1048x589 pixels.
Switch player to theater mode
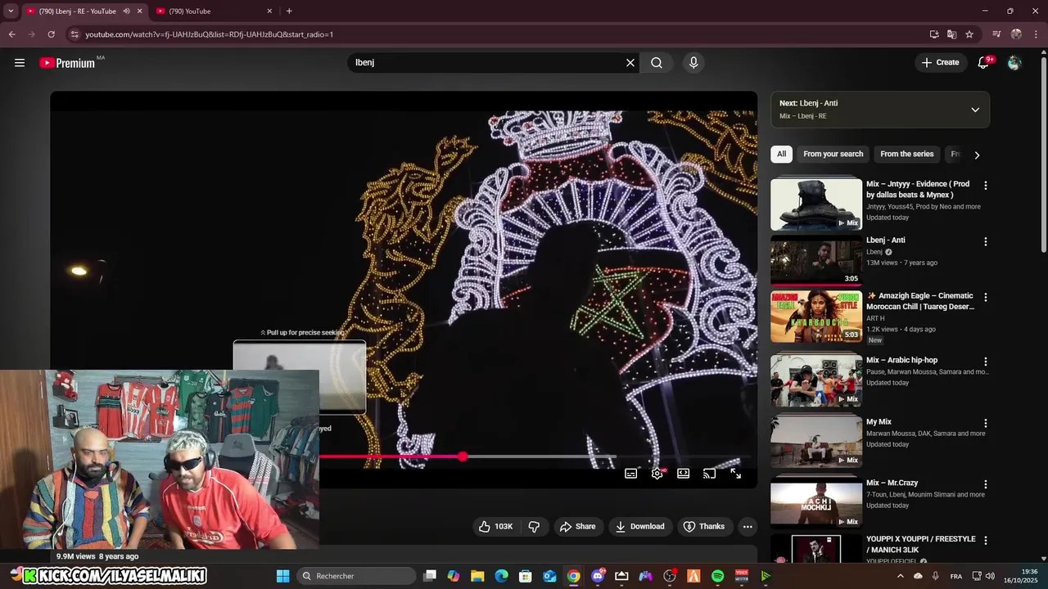[x=684, y=474]
